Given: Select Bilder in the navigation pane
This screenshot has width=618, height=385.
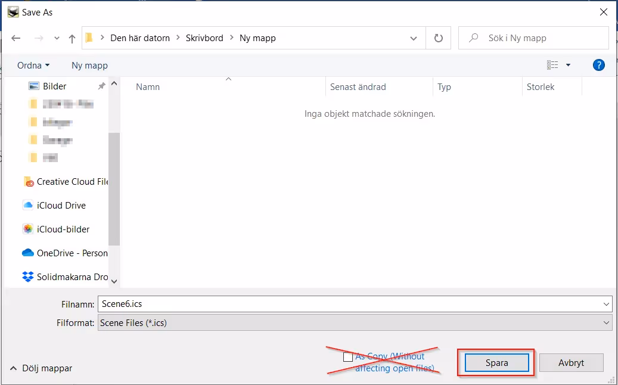Looking at the screenshot, I should click(54, 86).
